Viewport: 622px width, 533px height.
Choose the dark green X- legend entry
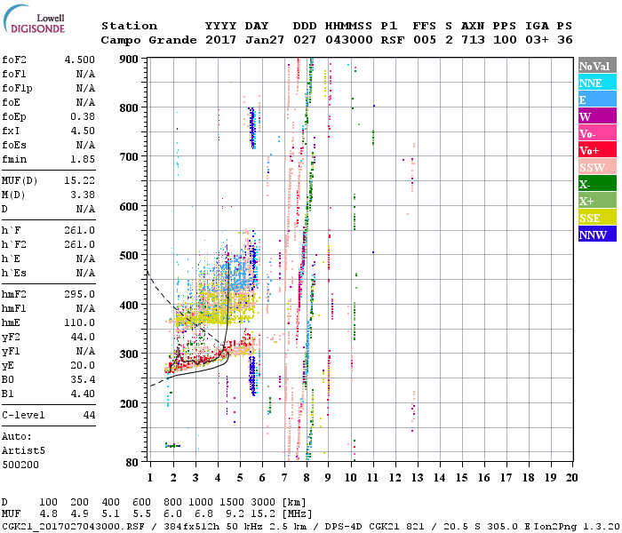point(597,184)
